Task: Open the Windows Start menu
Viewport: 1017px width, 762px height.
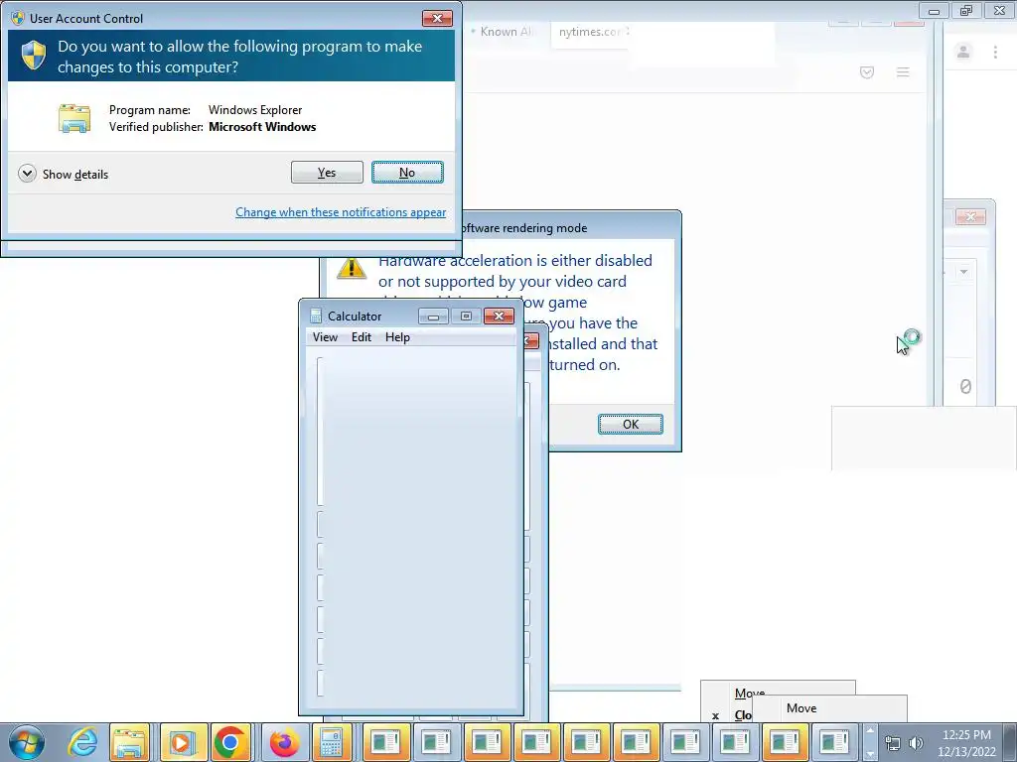Action: coord(27,742)
